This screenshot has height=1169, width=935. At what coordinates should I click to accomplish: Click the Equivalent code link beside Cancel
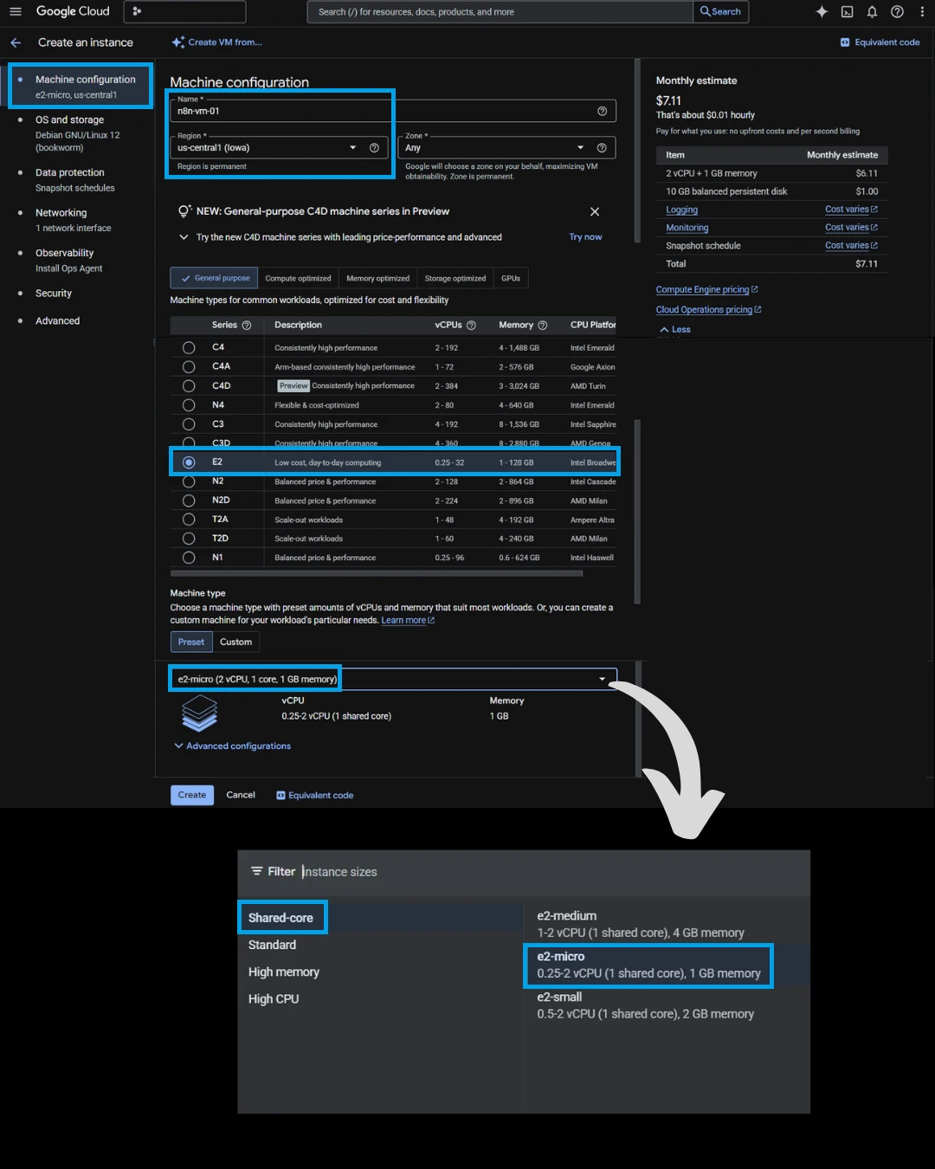(314, 795)
